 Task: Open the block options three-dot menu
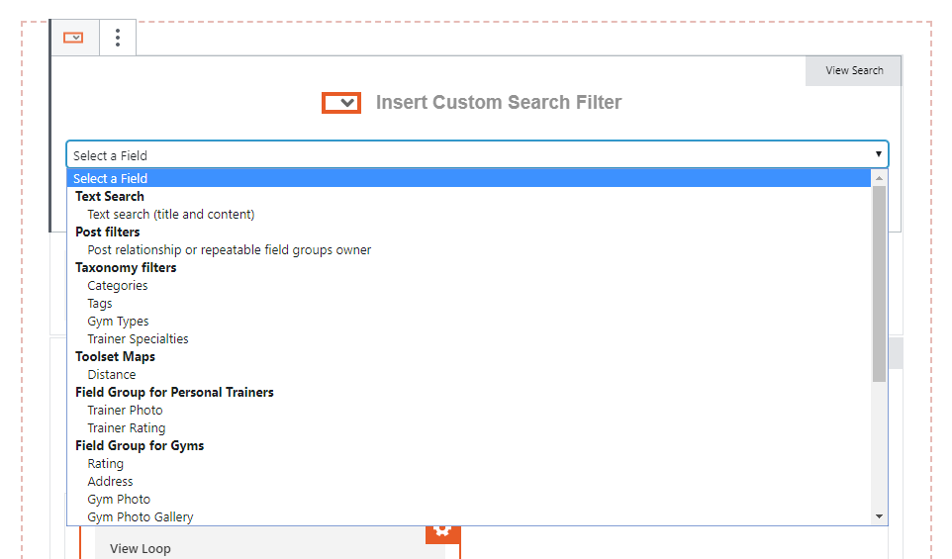pyautogui.click(x=118, y=38)
